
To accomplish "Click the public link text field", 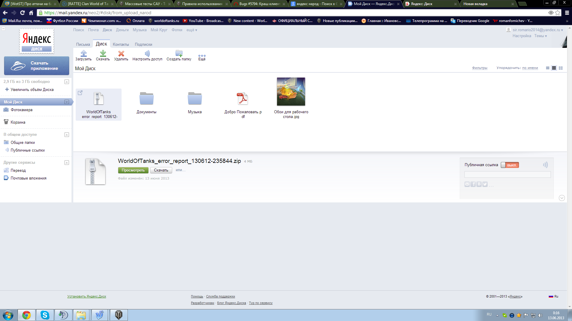I will (x=507, y=174).
